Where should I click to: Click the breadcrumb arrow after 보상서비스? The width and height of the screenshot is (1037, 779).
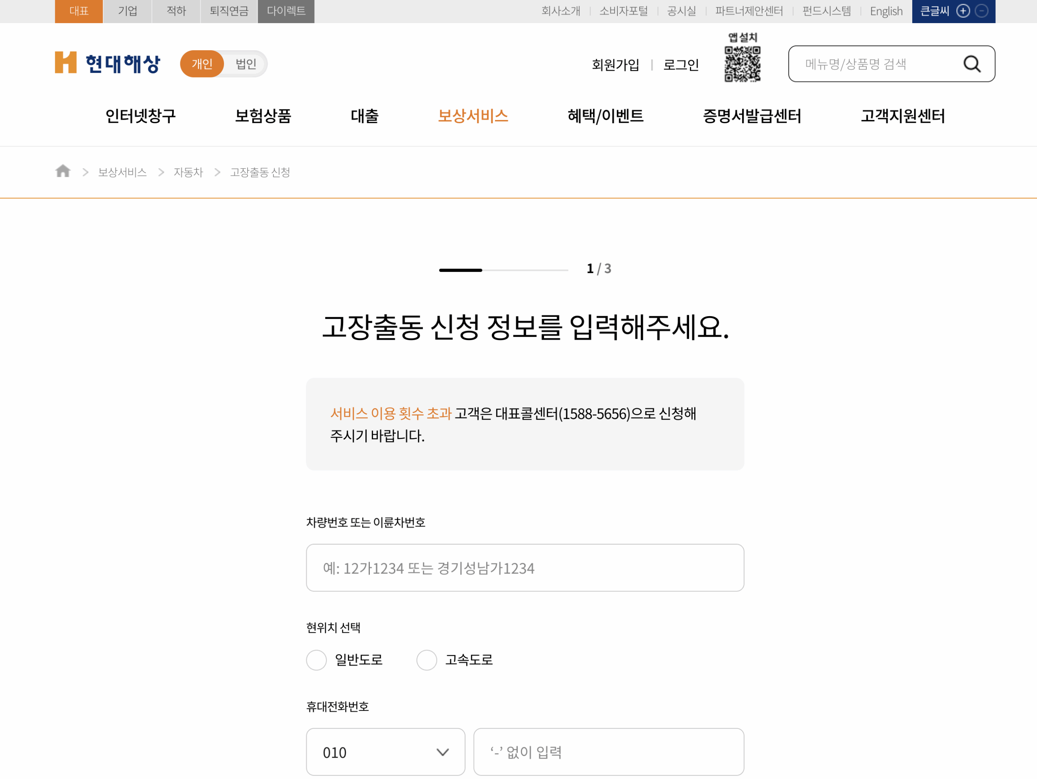pos(161,172)
